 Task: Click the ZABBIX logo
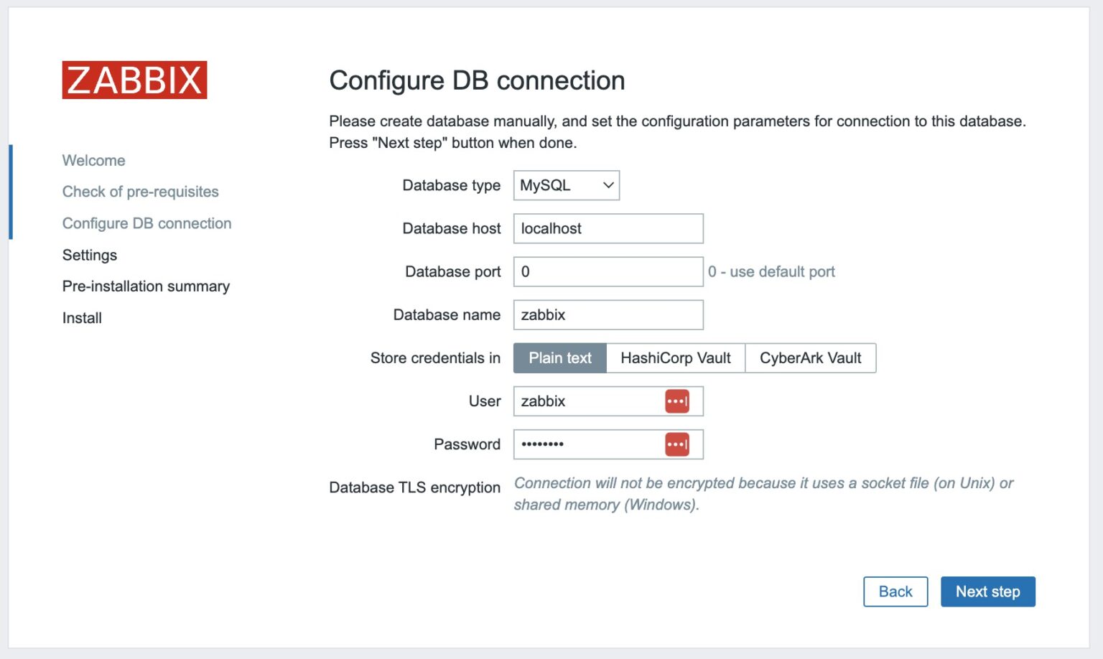[x=134, y=80]
